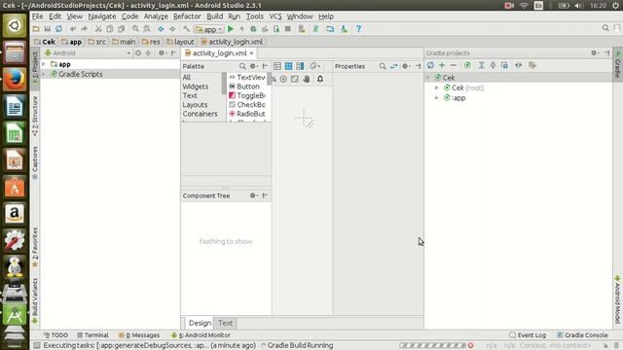Open the Messages tool window
The height and width of the screenshot is (350, 623).
click(139, 334)
